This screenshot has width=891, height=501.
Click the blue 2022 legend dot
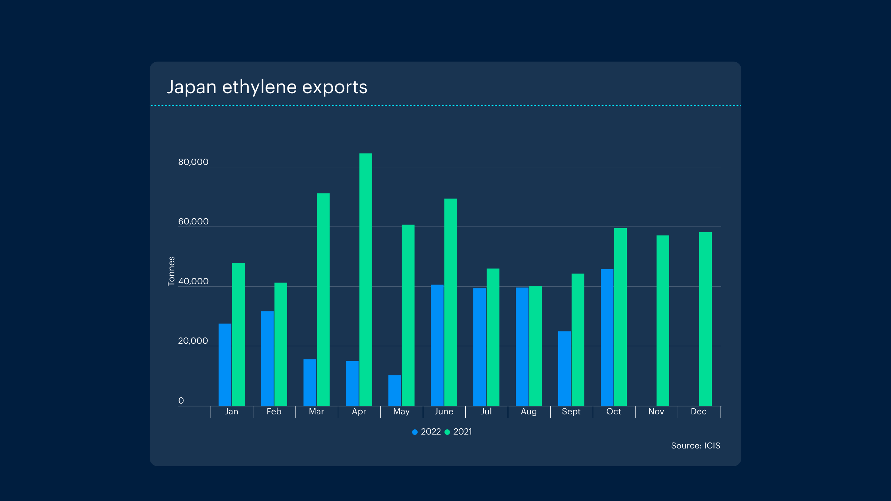coord(415,432)
